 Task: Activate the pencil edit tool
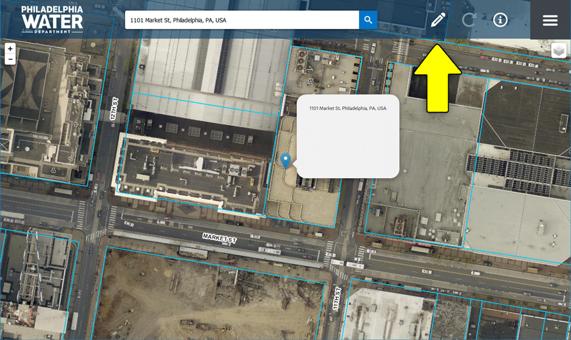click(438, 21)
